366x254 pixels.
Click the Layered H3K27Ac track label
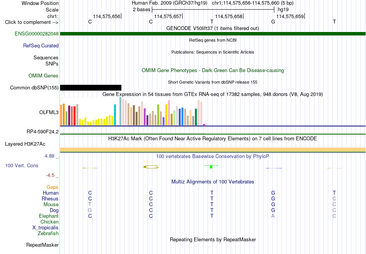[25, 144]
